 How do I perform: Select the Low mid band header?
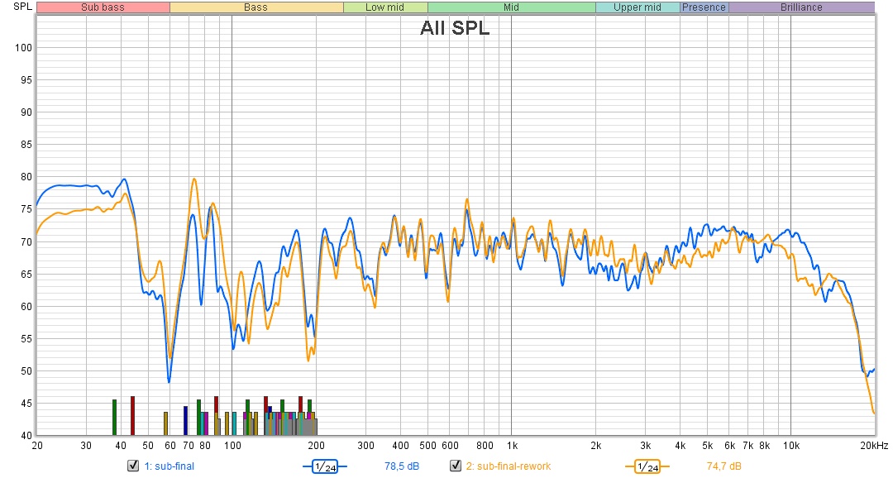(384, 7)
